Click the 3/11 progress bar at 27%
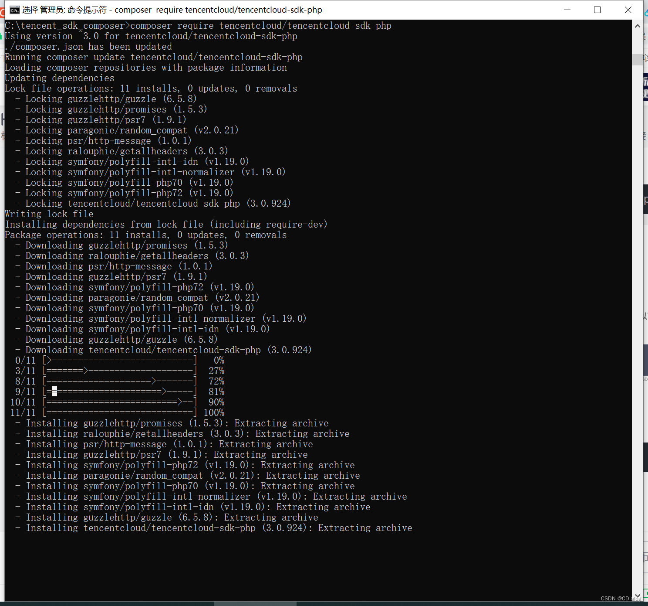 point(120,371)
